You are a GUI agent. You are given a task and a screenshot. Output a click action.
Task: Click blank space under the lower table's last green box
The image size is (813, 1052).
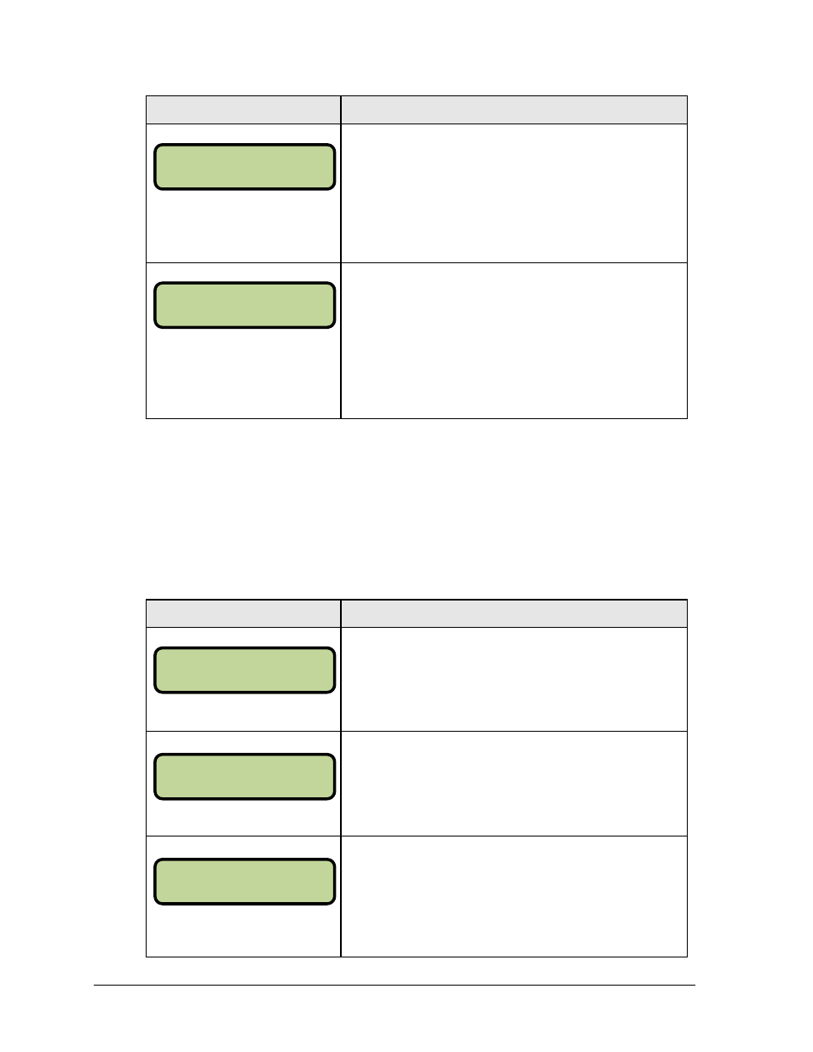(244, 930)
